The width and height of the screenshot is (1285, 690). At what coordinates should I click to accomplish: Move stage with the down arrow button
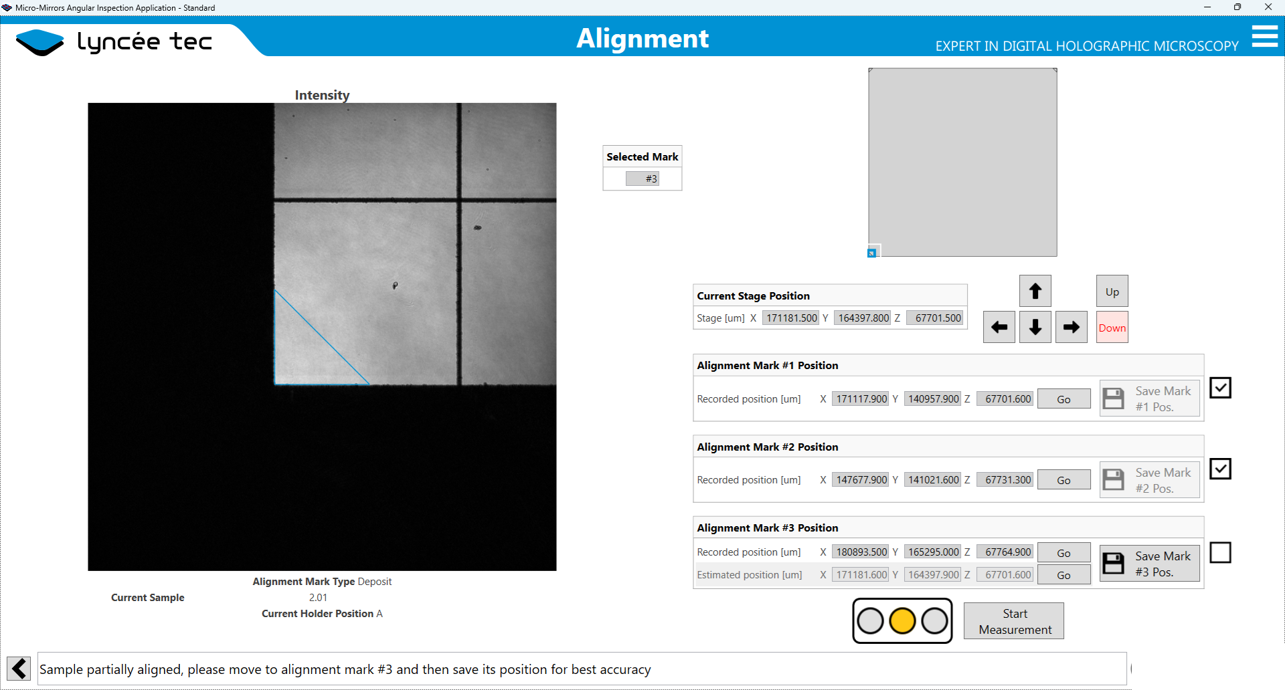click(x=1035, y=328)
